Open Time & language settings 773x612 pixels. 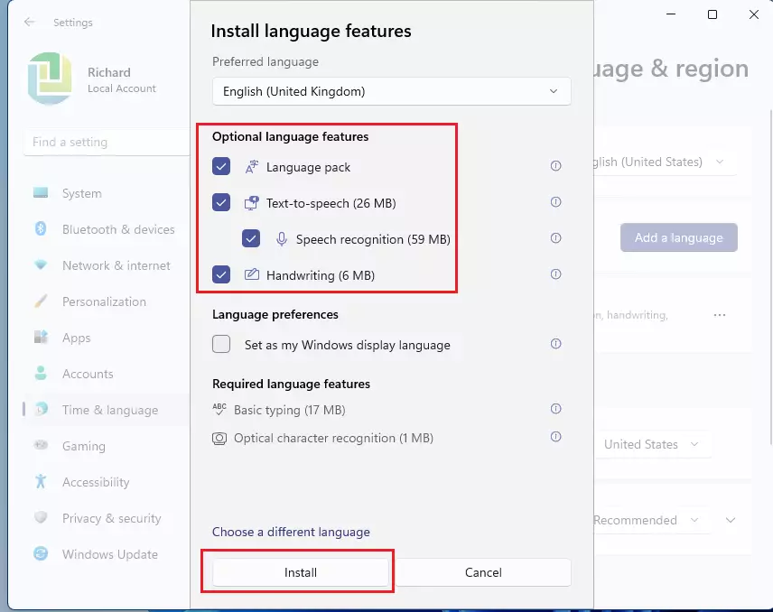[x=107, y=410]
